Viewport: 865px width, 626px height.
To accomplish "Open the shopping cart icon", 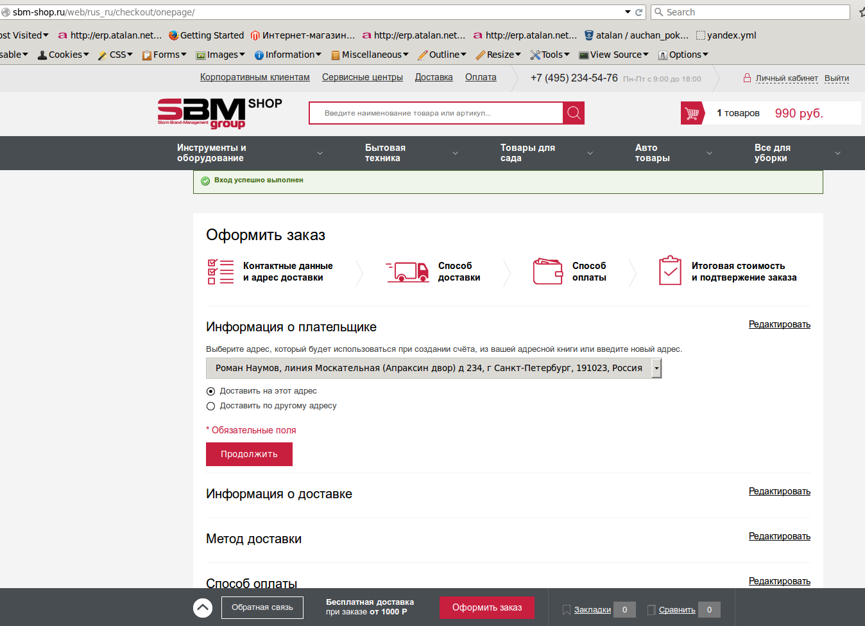I will (x=692, y=113).
